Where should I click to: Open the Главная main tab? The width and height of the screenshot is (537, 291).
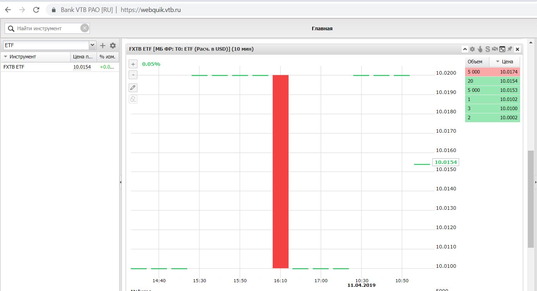322,29
